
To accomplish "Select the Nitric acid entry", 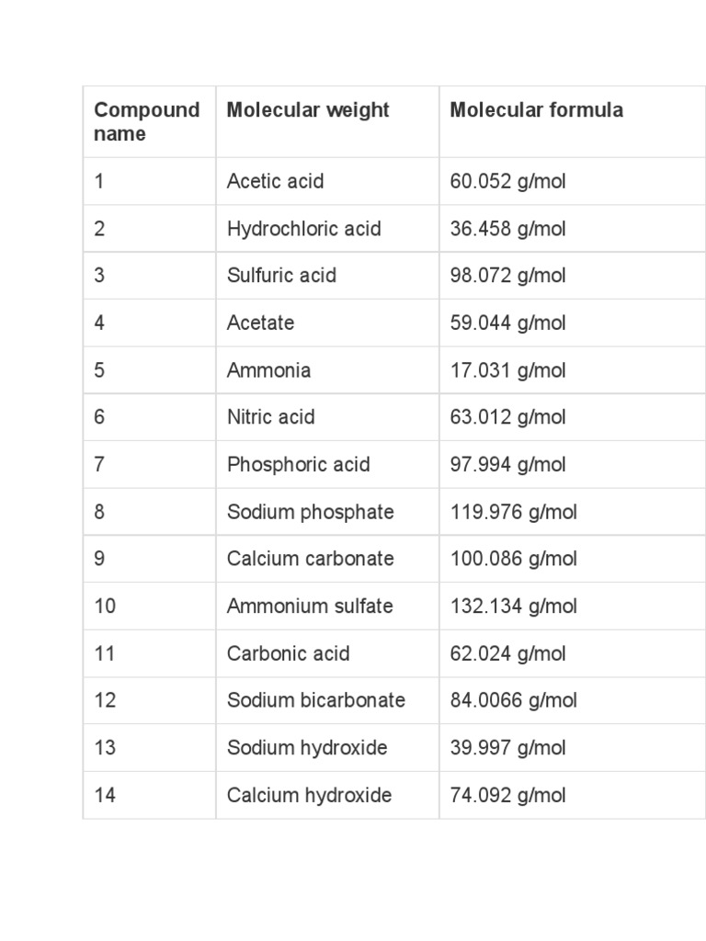I will point(270,417).
